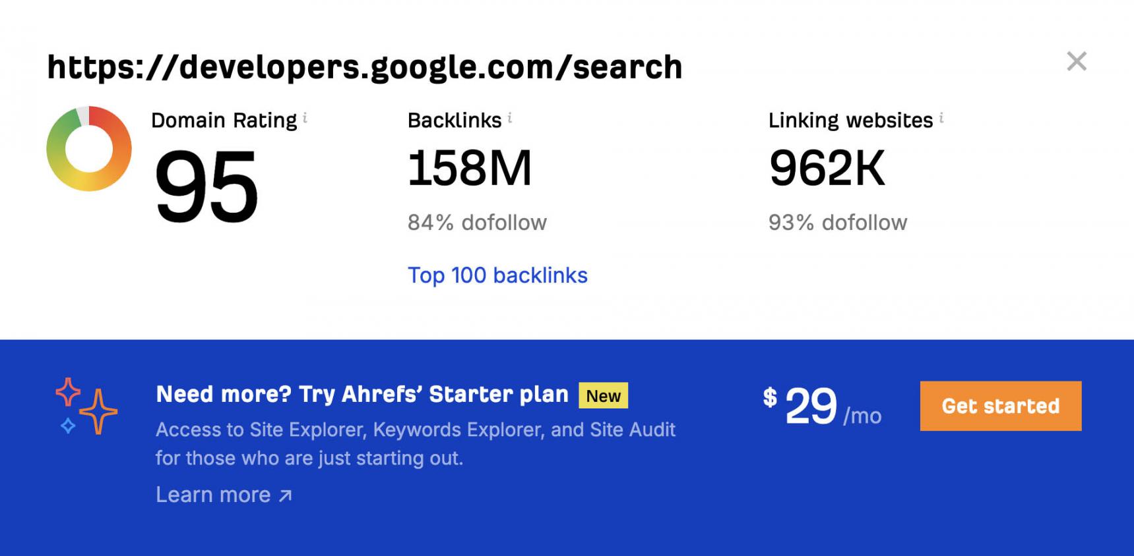Screen dimensions: 1134x556
Task: Click the yellow New badge
Action: tap(603, 396)
